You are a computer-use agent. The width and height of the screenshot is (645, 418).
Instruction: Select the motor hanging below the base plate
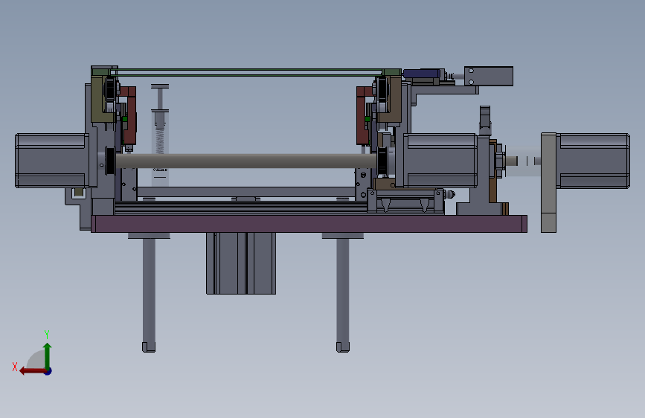[x=241, y=263]
